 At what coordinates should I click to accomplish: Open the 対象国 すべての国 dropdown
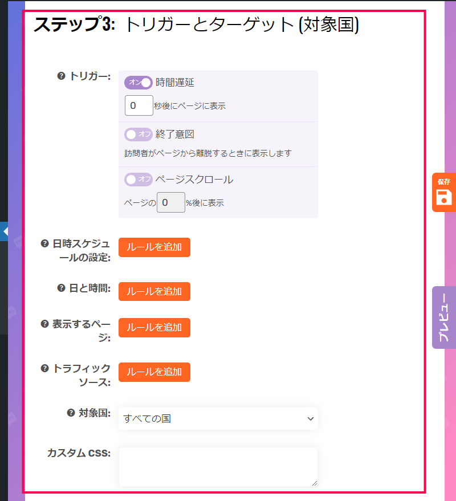tap(218, 418)
